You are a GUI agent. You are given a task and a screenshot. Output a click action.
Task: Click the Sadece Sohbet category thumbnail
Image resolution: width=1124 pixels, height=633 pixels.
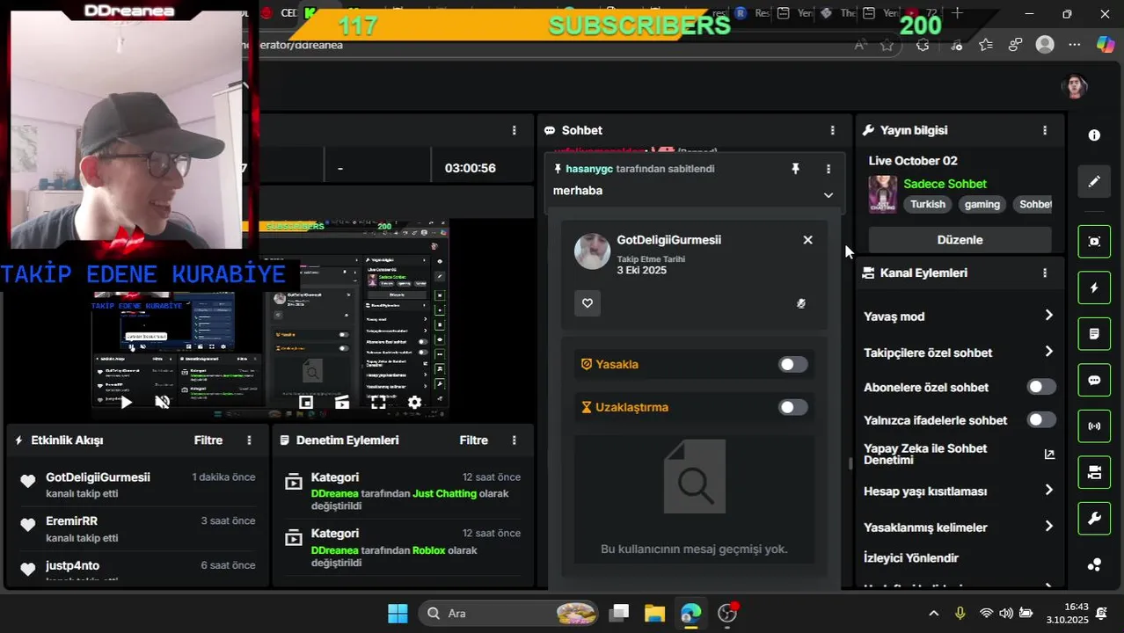click(882, 194)
